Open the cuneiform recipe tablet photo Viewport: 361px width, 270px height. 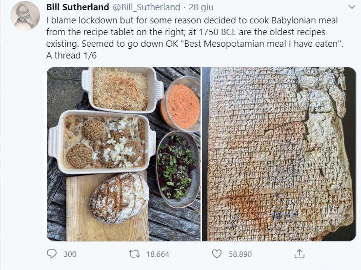tap(279, 154)
